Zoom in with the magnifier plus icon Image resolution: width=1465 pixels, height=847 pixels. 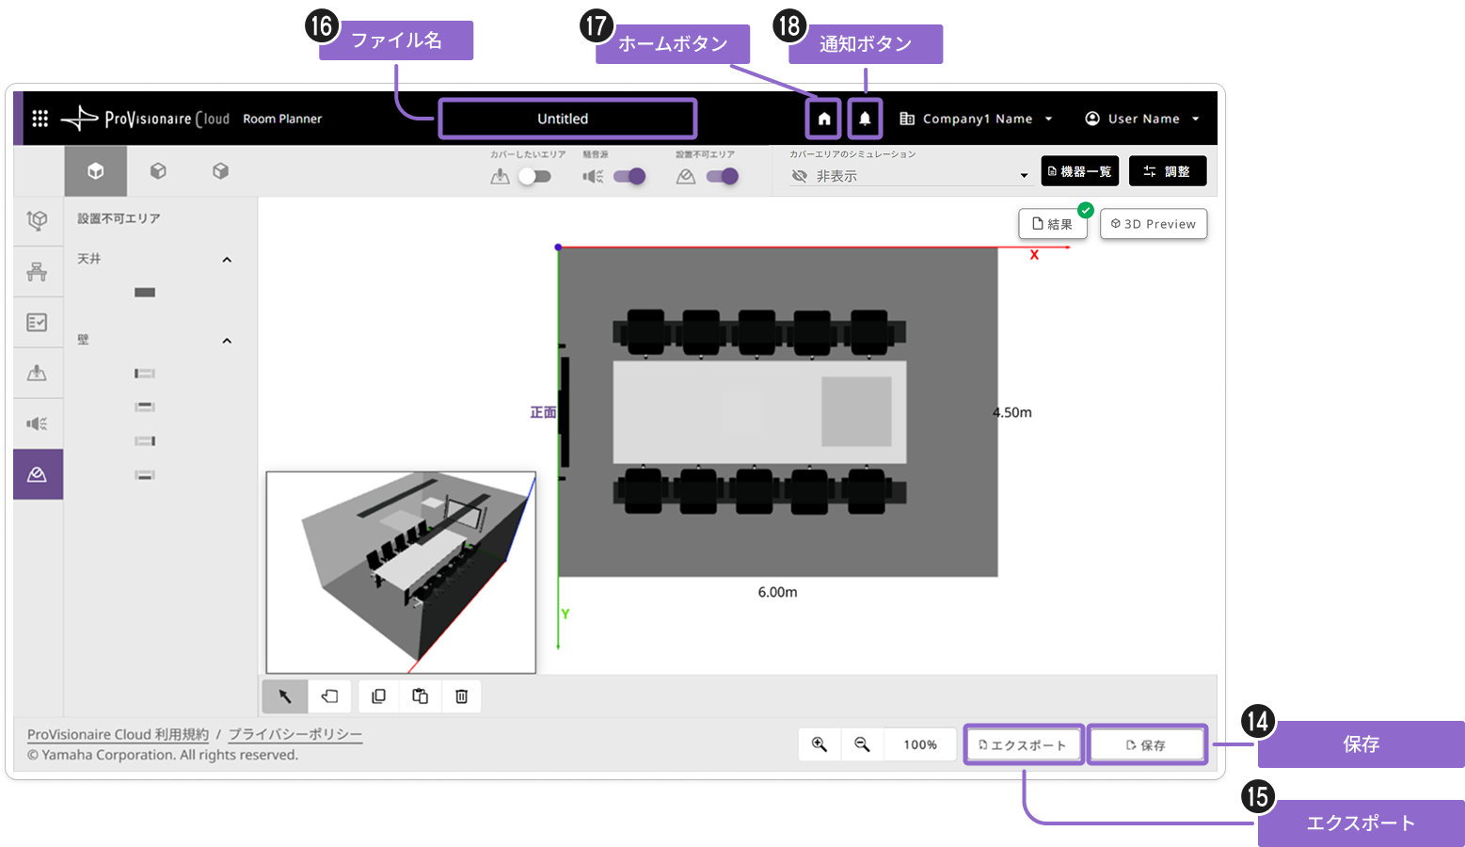point(820,744)
